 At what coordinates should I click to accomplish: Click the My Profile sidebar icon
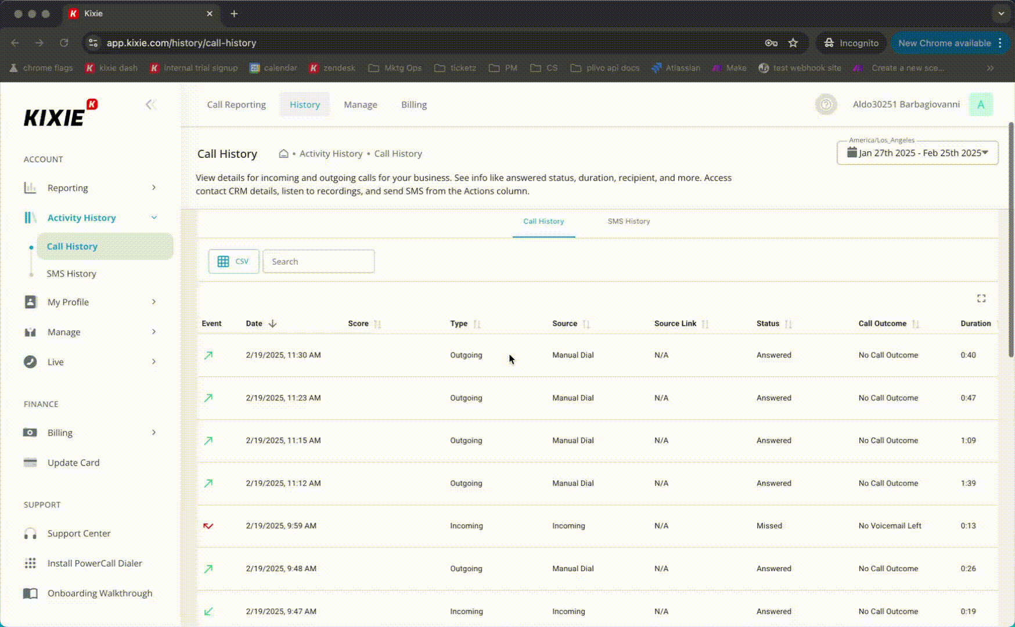(x=30, y=302)
